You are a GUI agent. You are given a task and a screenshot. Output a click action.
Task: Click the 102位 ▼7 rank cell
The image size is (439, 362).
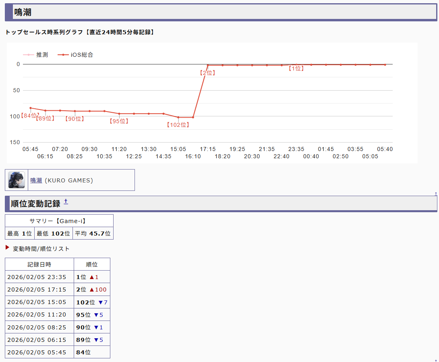click(92, 302)
